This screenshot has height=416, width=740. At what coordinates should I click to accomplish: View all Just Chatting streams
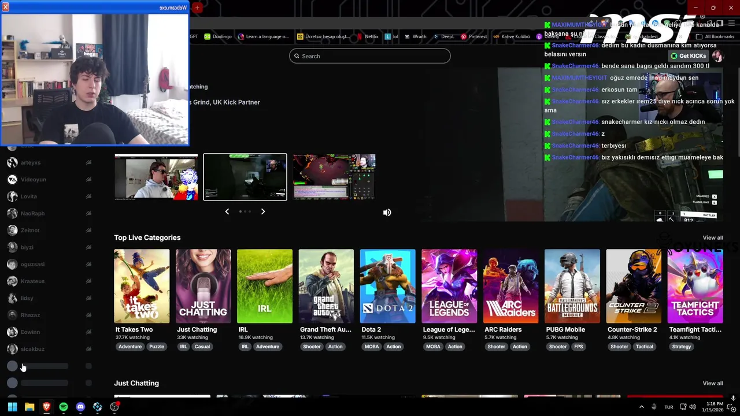point(712,383)
